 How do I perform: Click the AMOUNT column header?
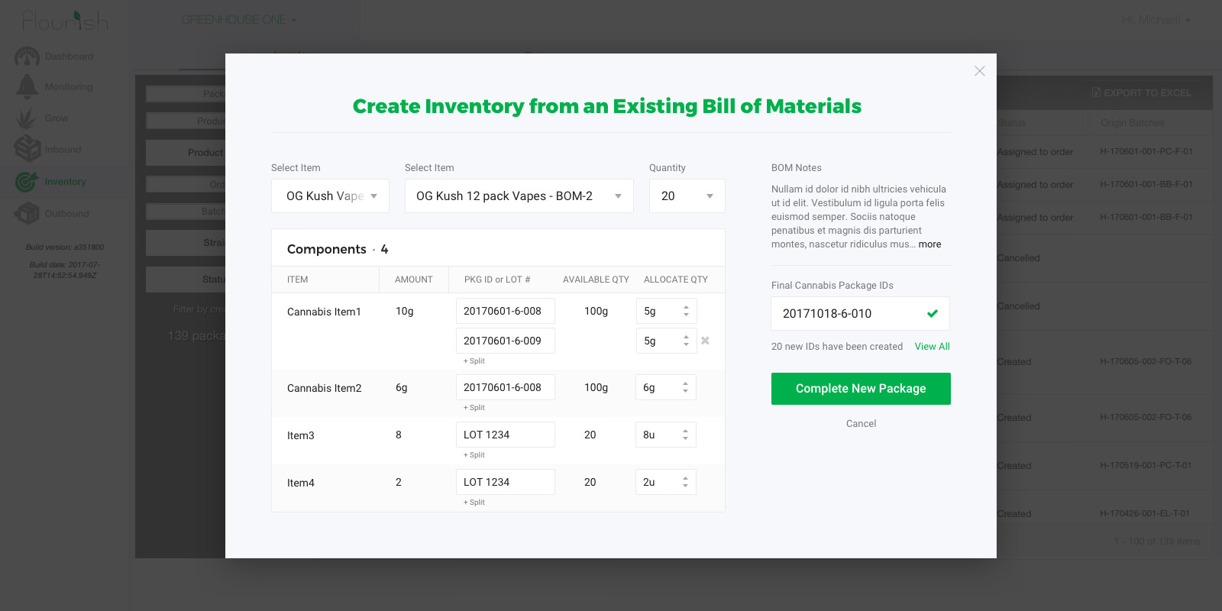point(414,280)
